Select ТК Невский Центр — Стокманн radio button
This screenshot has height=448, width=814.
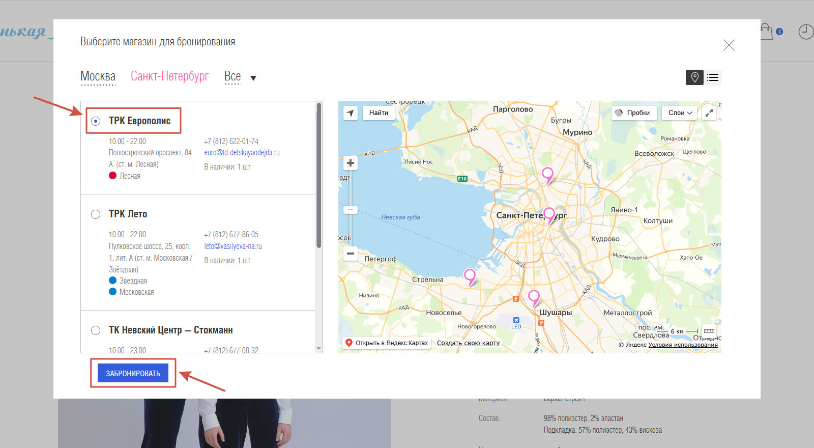tap(96, 330)
